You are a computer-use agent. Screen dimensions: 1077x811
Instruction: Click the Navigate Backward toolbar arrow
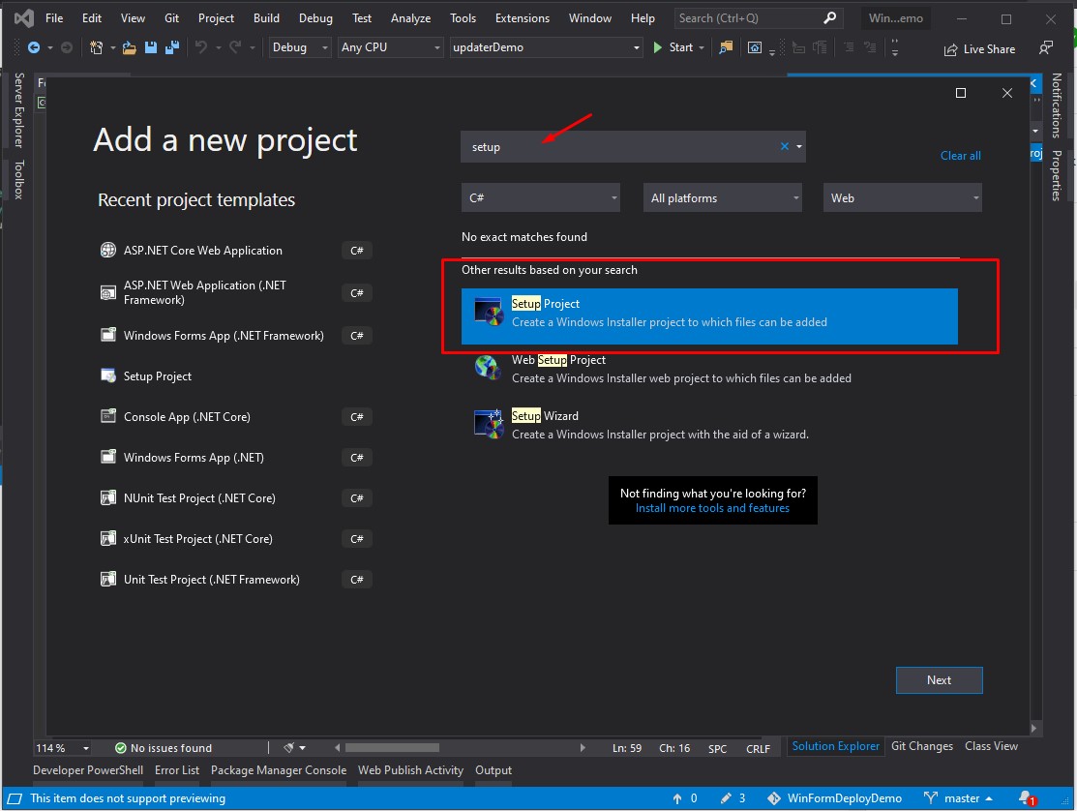pyautogui.click(x=34, y=47)
